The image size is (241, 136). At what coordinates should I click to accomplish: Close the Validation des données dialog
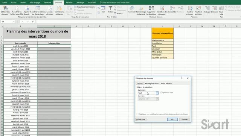coord(188,78)
